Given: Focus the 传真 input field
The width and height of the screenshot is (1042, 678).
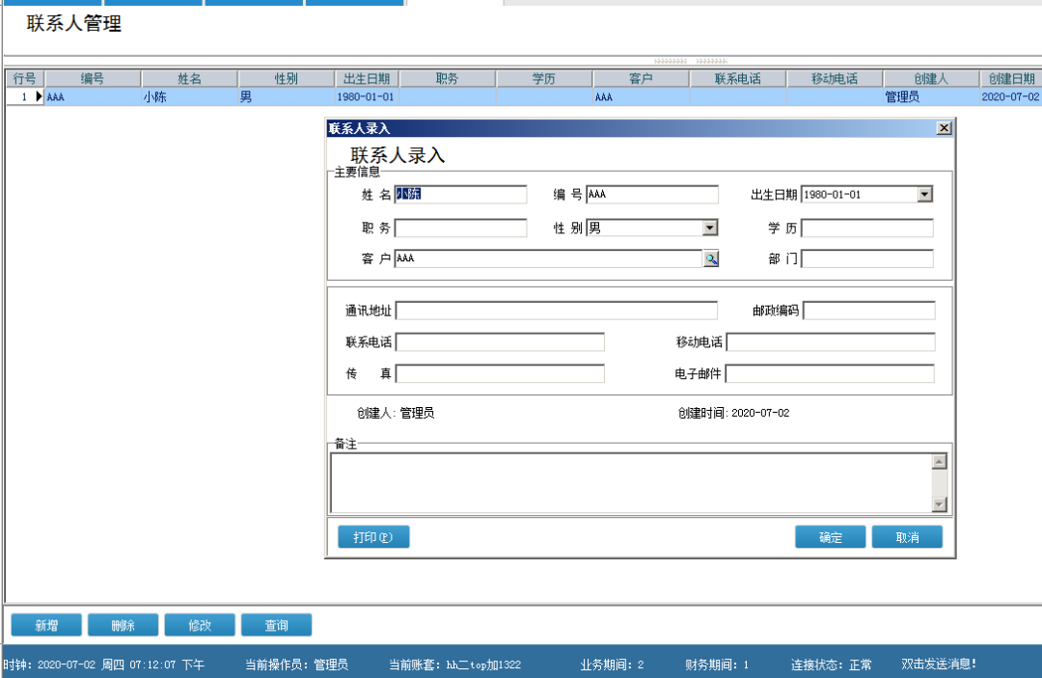Looking at the screenshot, I should [501, 373].
